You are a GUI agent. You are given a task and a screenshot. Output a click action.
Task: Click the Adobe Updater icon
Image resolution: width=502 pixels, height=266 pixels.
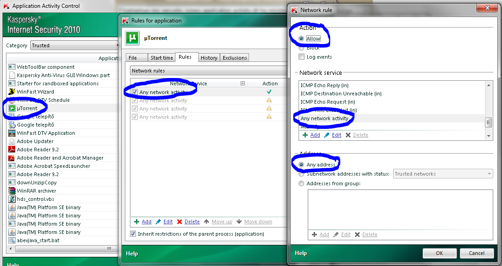[12, 141]
